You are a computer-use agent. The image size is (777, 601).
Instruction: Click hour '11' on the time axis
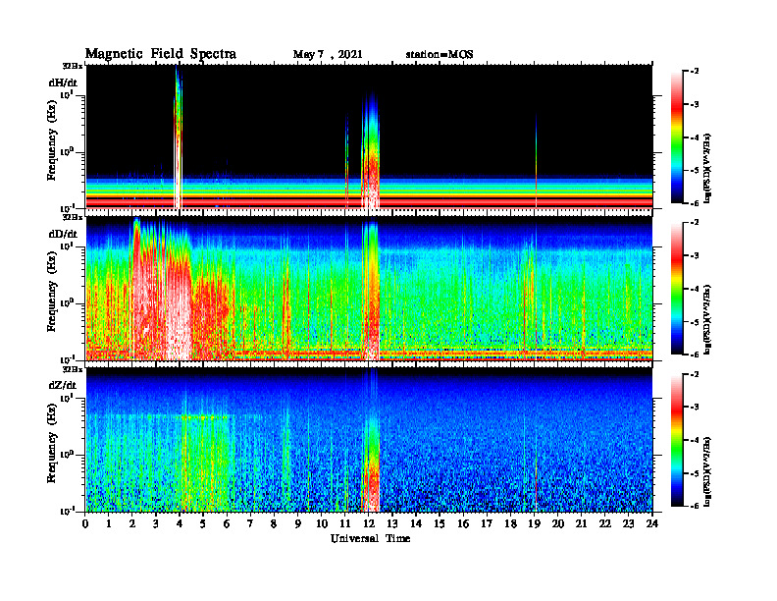click(345, 523)
